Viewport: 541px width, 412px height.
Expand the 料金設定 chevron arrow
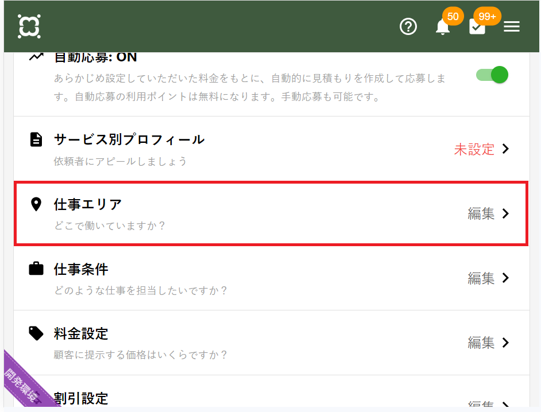tap(506, 343)
